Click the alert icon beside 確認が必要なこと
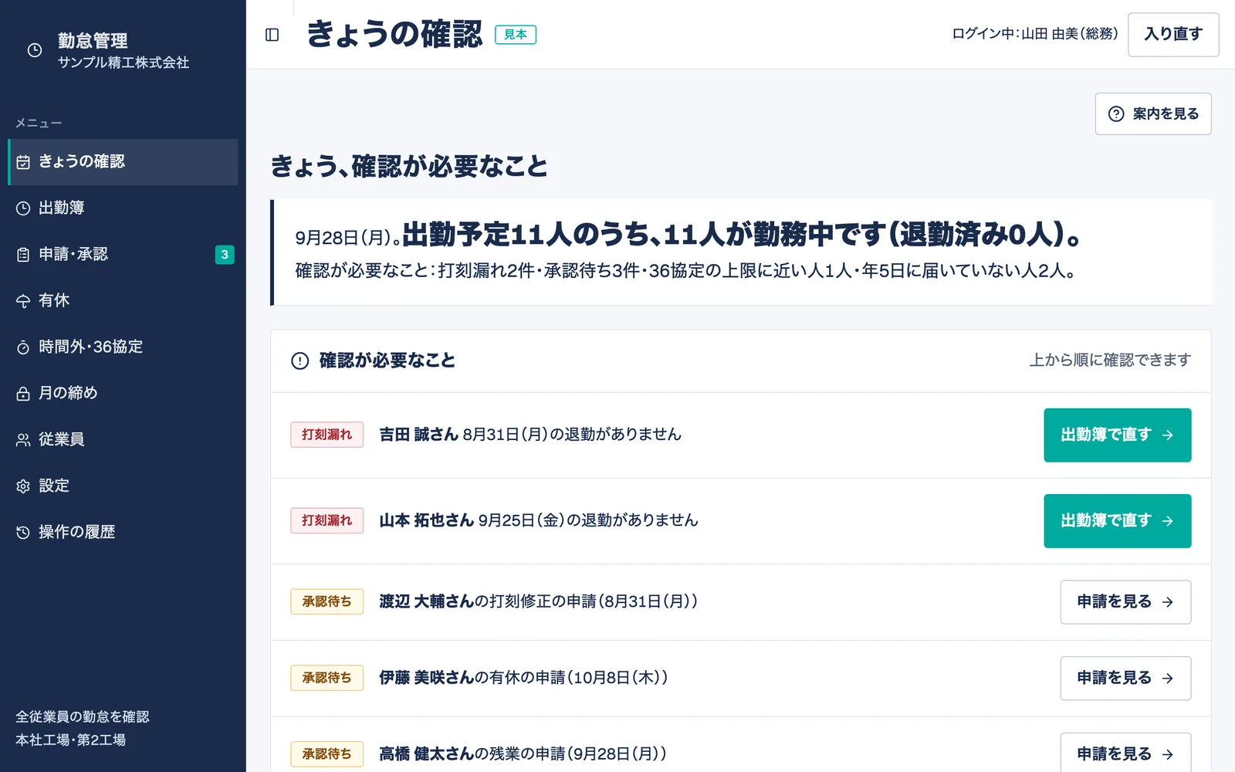The image size is (1235, 772). 299,361
